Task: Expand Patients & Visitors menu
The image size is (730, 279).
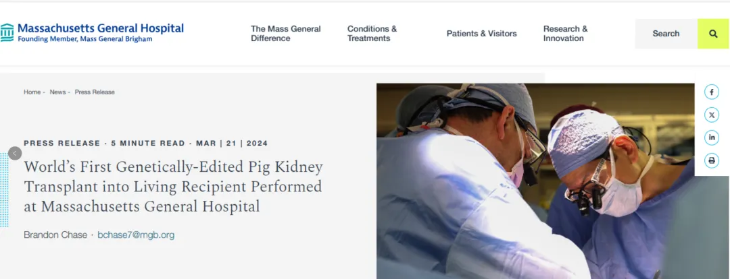Action: [x=481, y=34]
